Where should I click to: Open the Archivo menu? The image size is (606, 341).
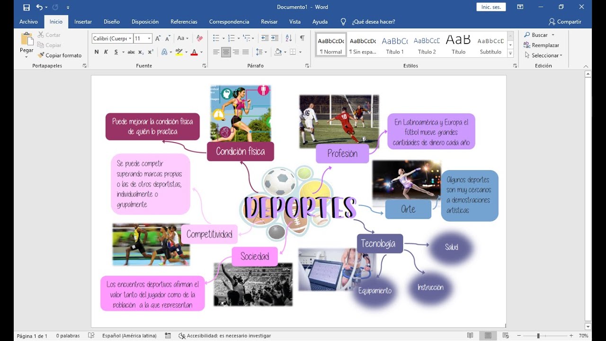click(28, 22)
